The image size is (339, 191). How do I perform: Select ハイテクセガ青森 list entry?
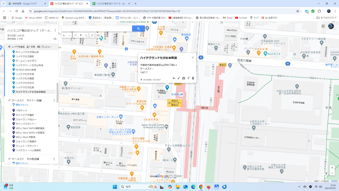25,79
